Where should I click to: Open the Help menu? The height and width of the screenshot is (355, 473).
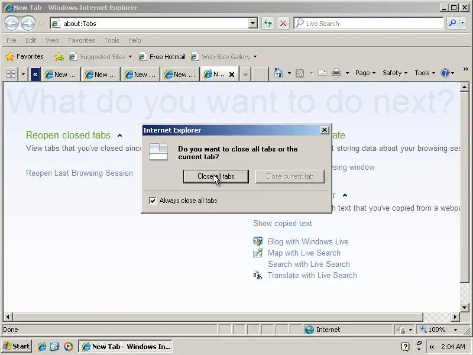tap(135, 40)
